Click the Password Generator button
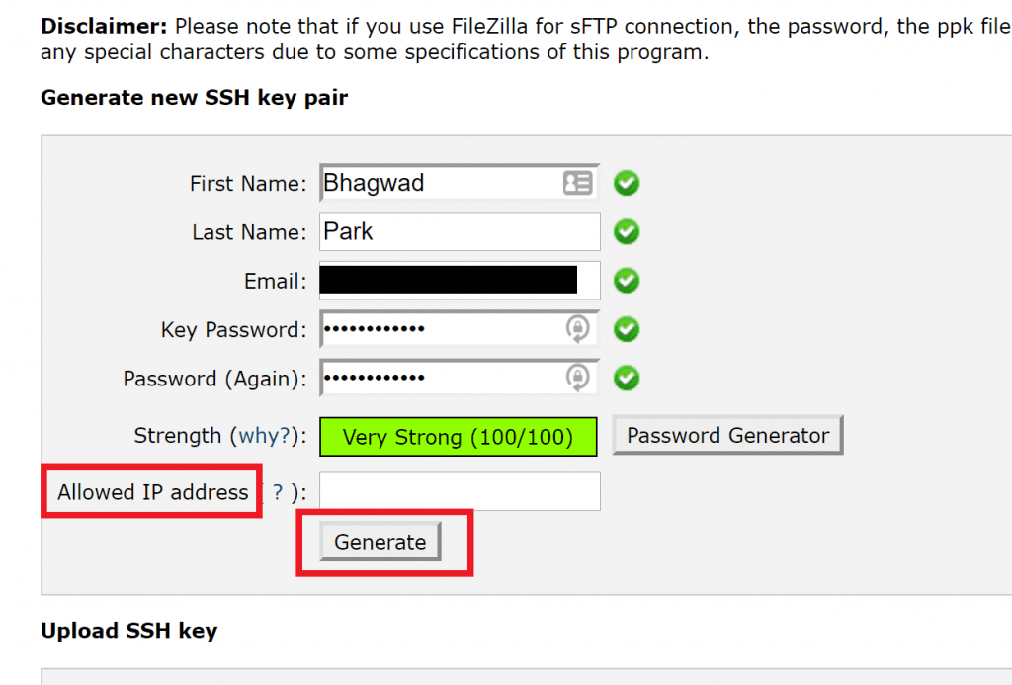 [727, 435]
